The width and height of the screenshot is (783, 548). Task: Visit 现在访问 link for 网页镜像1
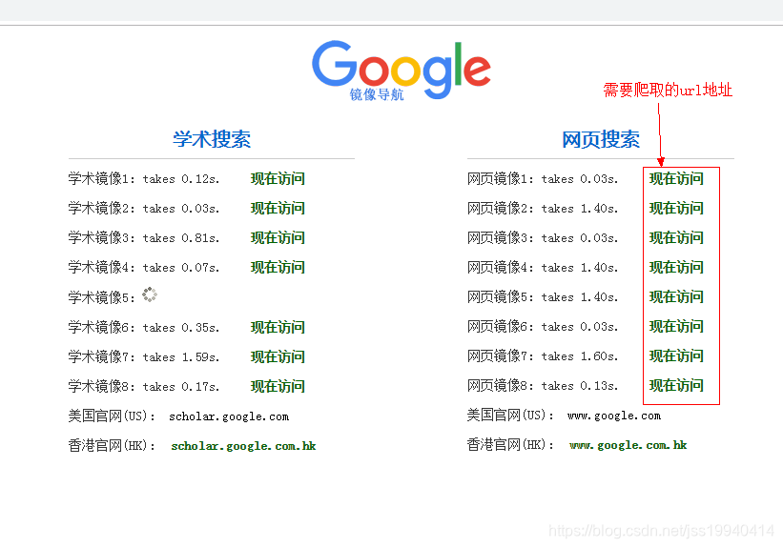click(x=676, y=178)
